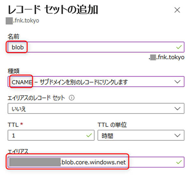191x178 pixels.
Task: Click the 名前 field containing blob
Action: pyautogui.click(x=96, y=47)
